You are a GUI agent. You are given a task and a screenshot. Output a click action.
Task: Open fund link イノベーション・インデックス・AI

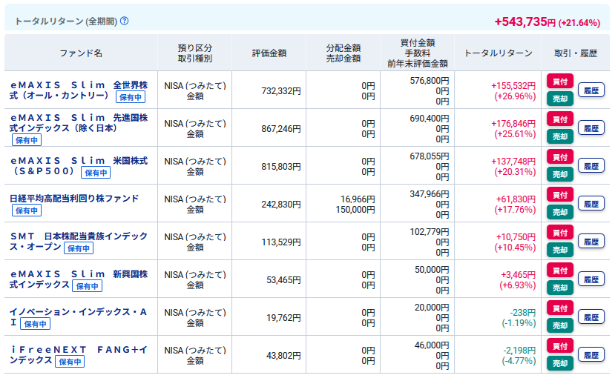pyautogui.click(x=79, y=317)
